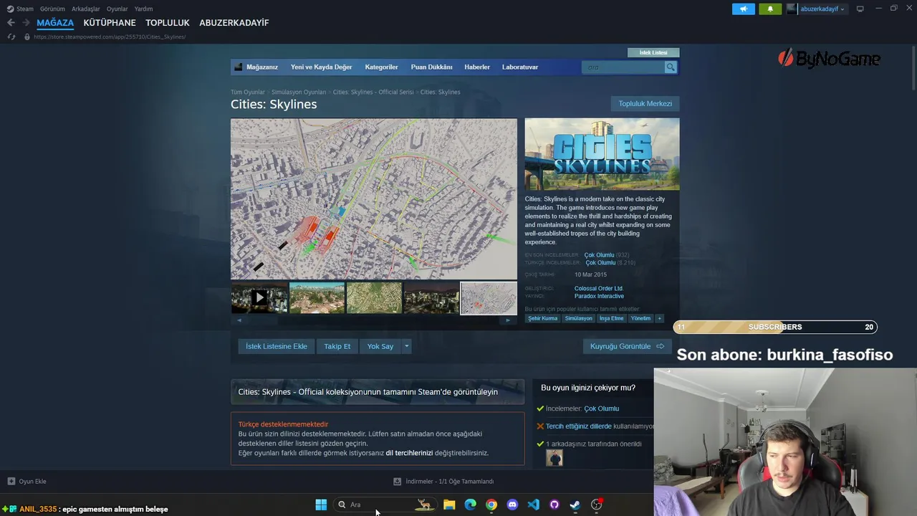The height and width of the screenshot is (516, 917).
Task: Go forward with the right arrow
Action: (26, 23)
